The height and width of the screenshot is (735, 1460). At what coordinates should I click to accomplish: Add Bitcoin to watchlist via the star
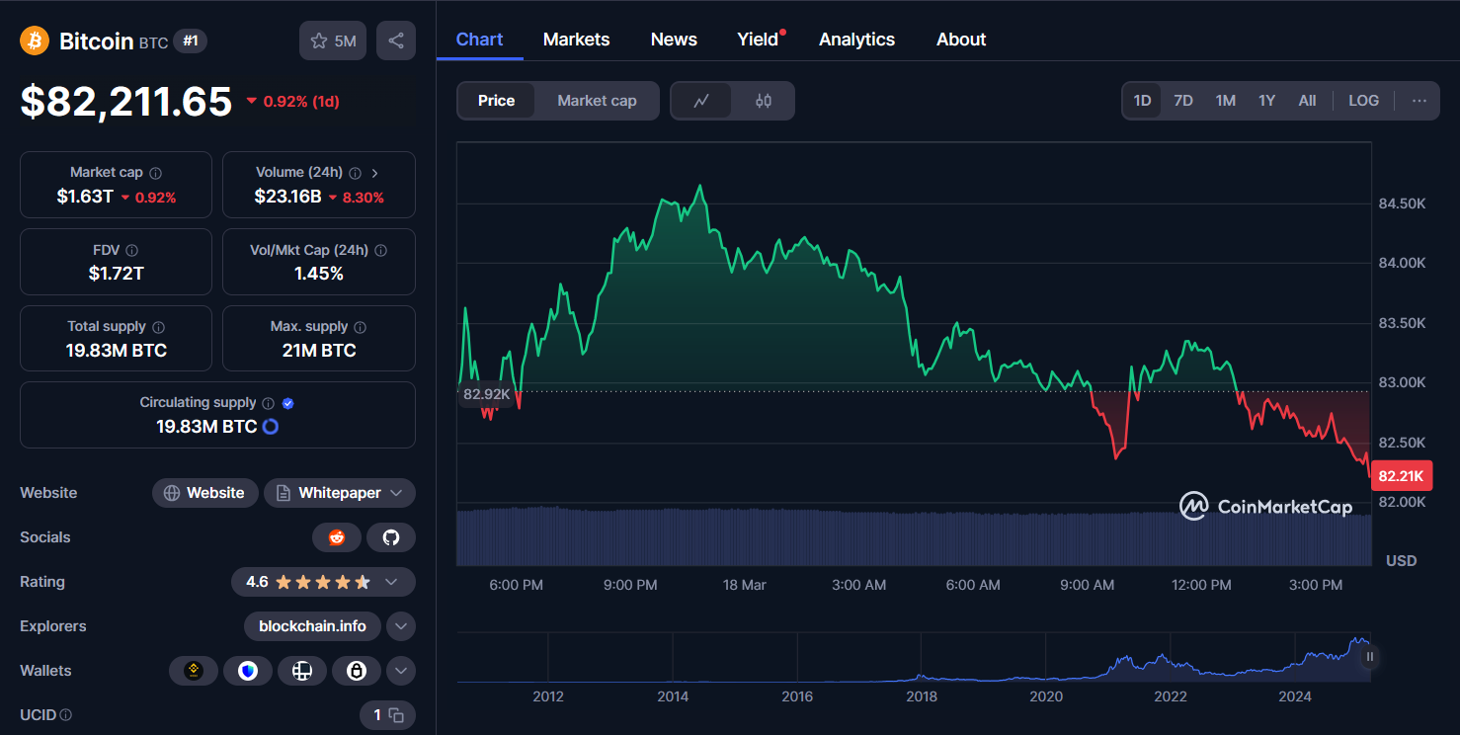pos(318,41)
